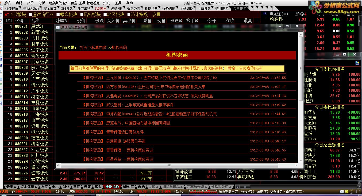Screen dimensions: 362x196
Task: Select 哈高科 in 黑龙江 stock list
Action: click(x=276, y=19)
